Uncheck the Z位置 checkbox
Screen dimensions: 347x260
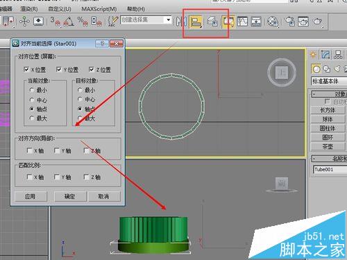pos(92,69)
